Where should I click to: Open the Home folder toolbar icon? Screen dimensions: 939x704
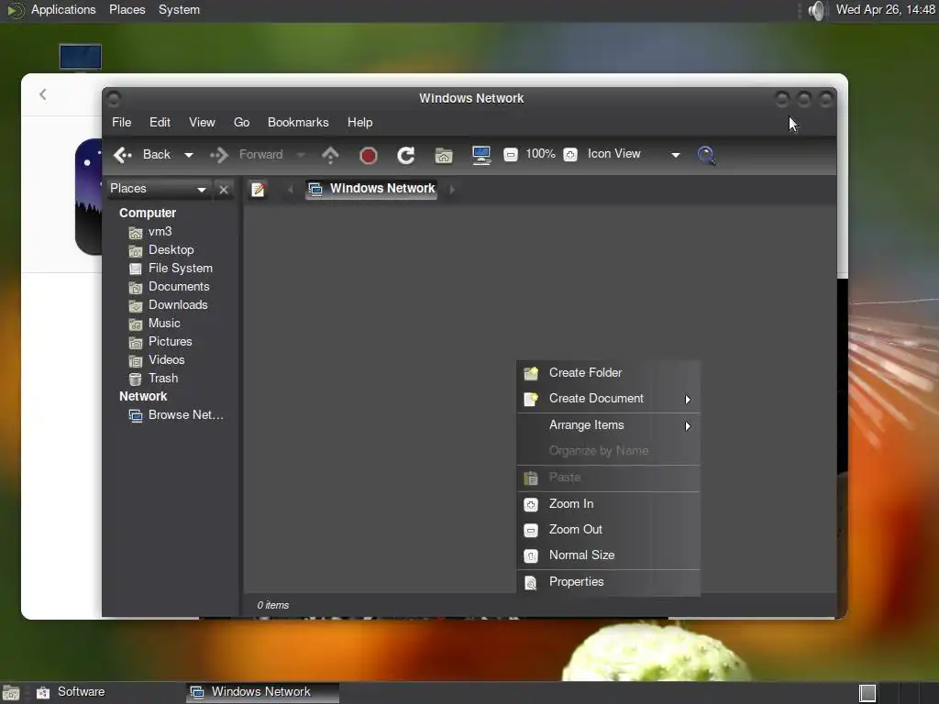[x=444, y=156]
